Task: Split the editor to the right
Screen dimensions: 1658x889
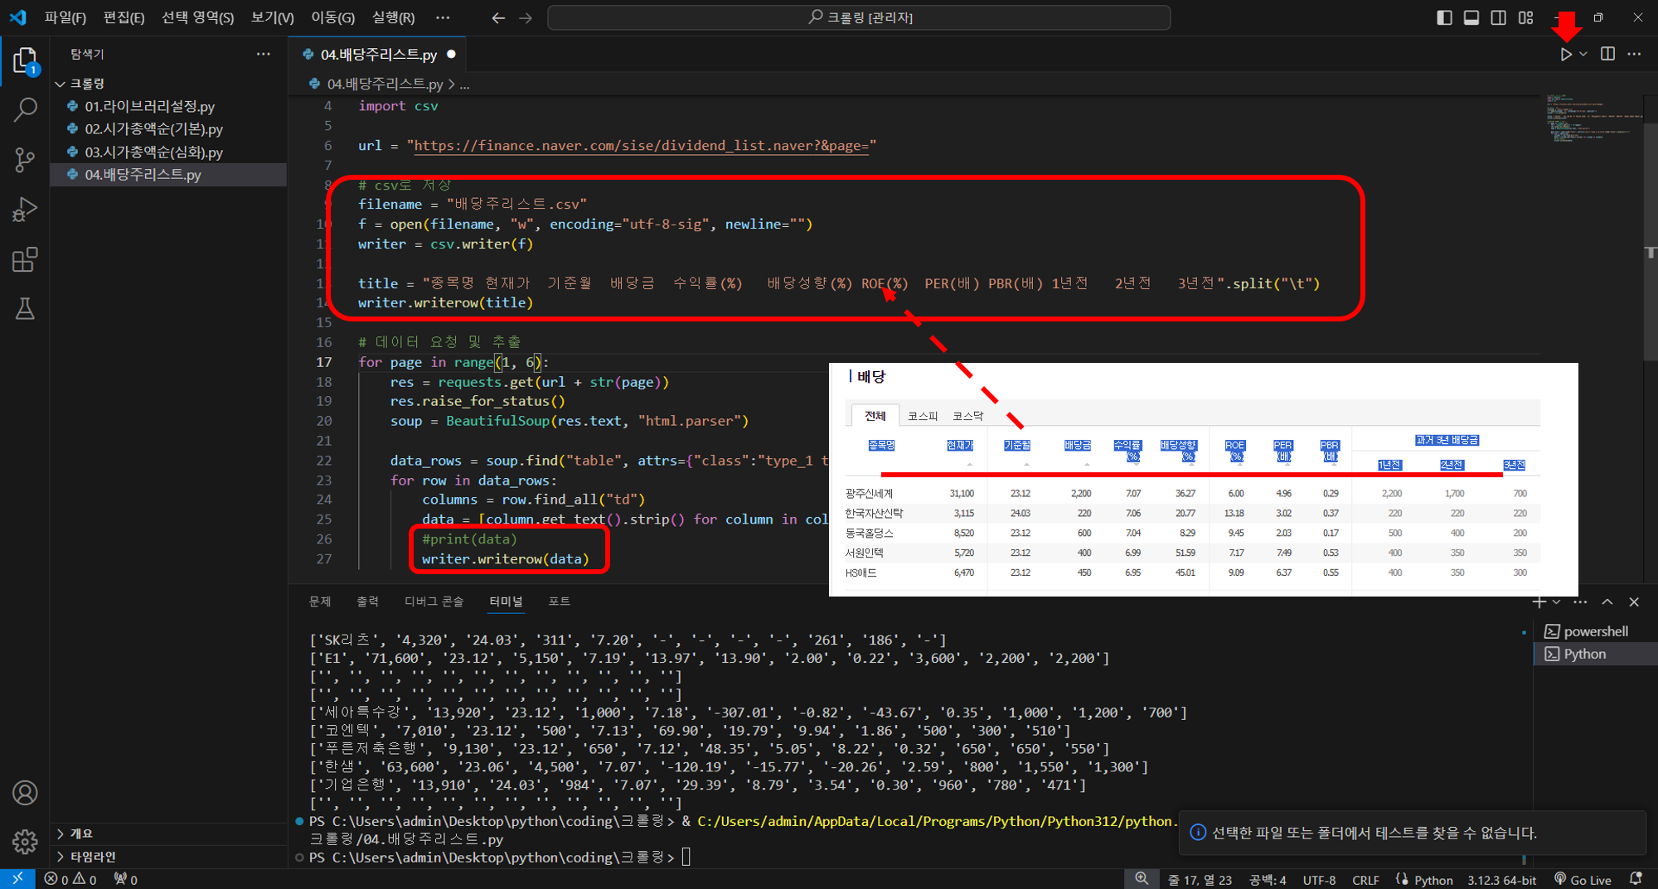Action: coord(1607,54)
